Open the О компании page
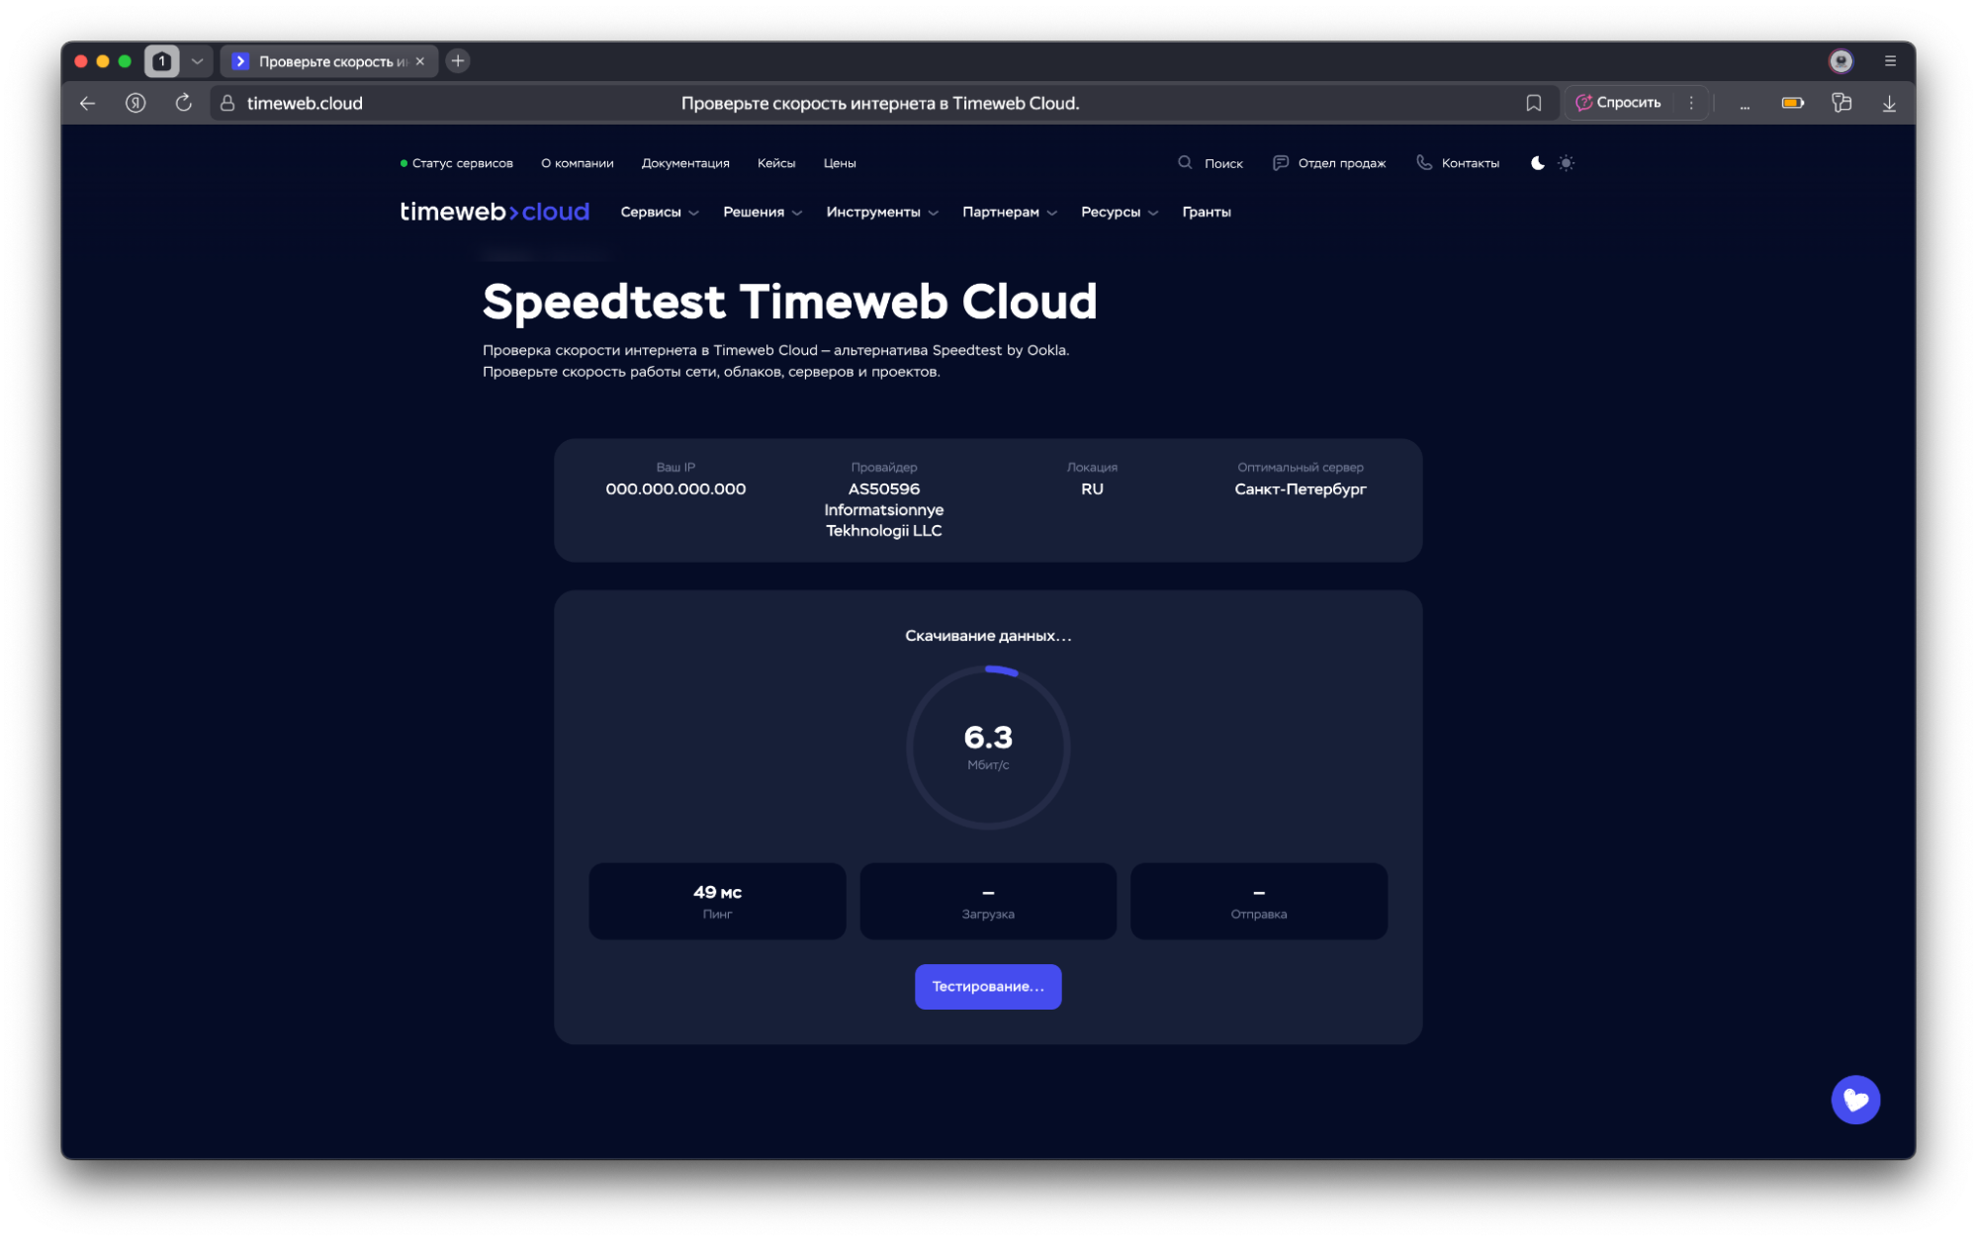Image resolution: width=1977 pixels, height=1241 pixels. click(x=578, y=163)
